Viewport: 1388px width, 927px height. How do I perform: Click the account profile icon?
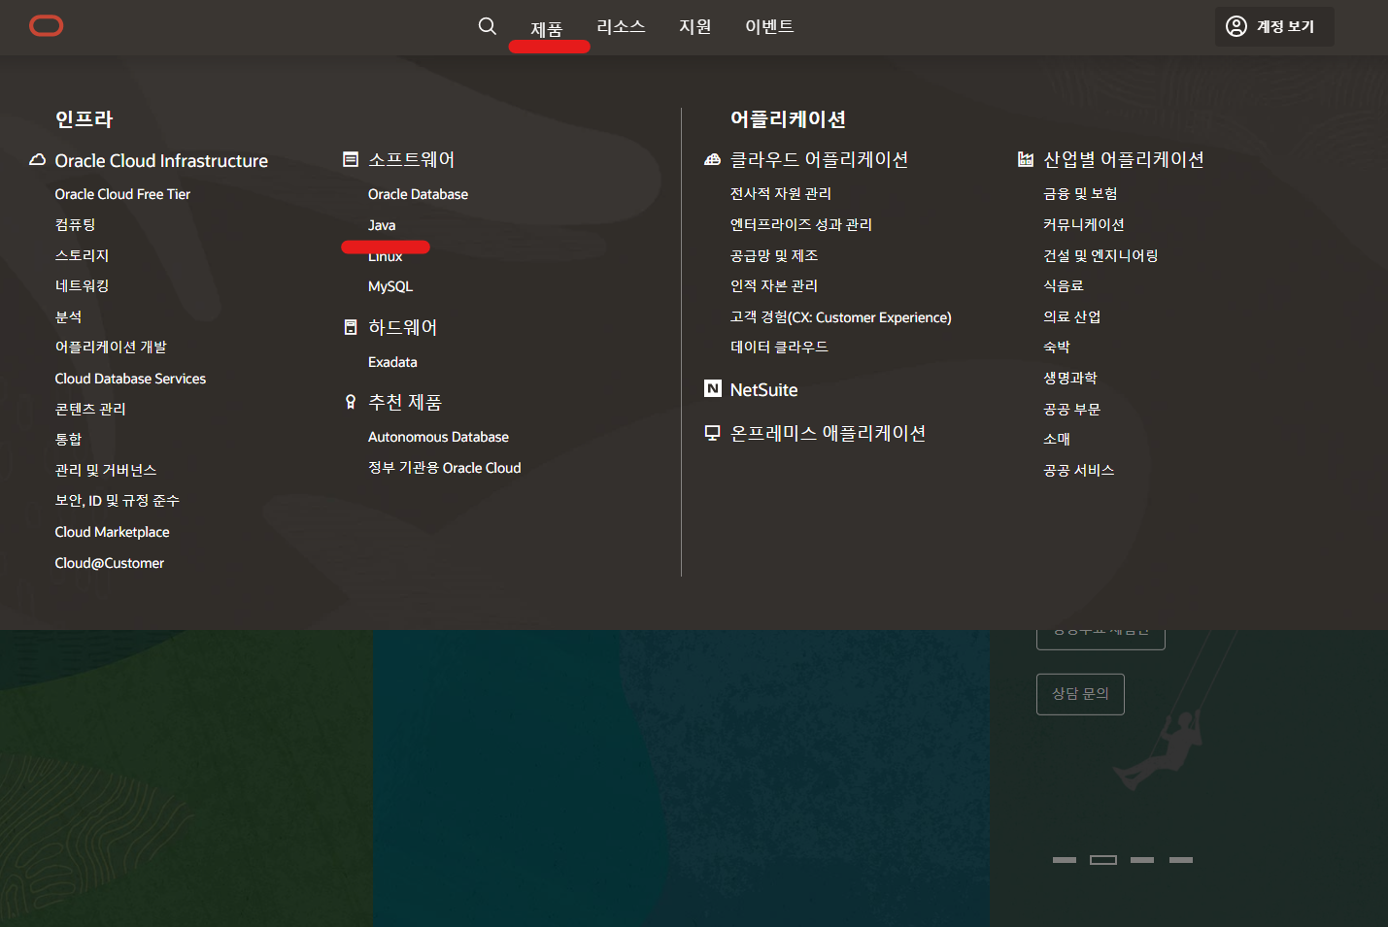pyautogui.click(x=1236, y=26)
